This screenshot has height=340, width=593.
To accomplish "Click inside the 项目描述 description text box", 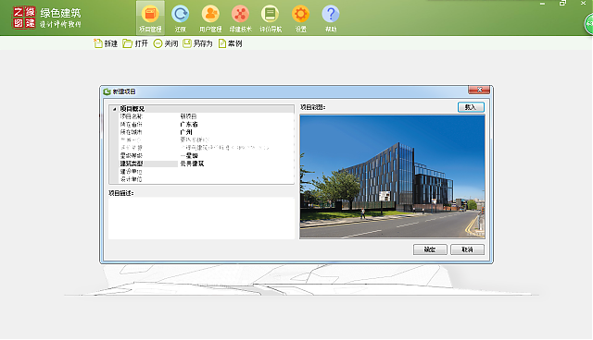I will (x=201, y=218).
